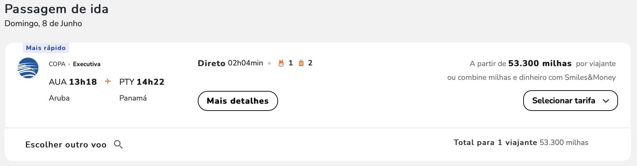Click the Domingo, 8 de Junho date
The width and height of the screenshot is (637, 166).
[43, 24]
